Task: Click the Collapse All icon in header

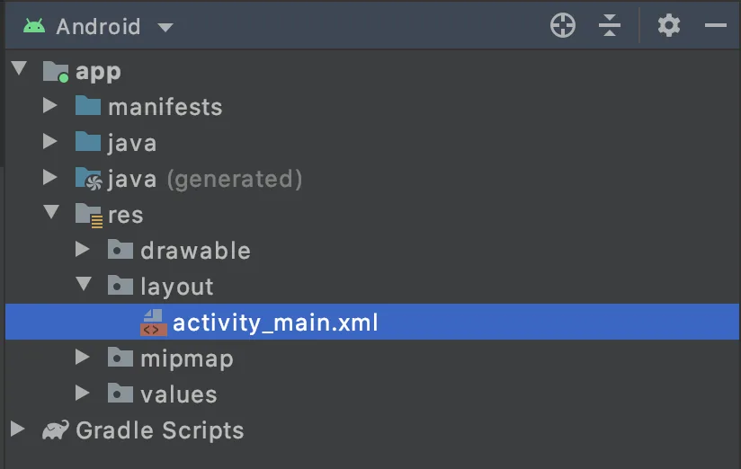Action: (x=610, y=25)
